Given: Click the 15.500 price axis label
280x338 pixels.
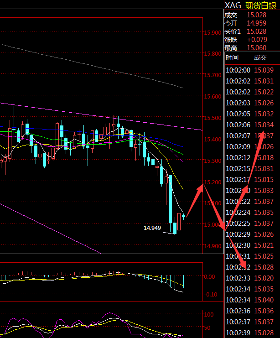Looking at the screenshot, I should coord(213,118).
